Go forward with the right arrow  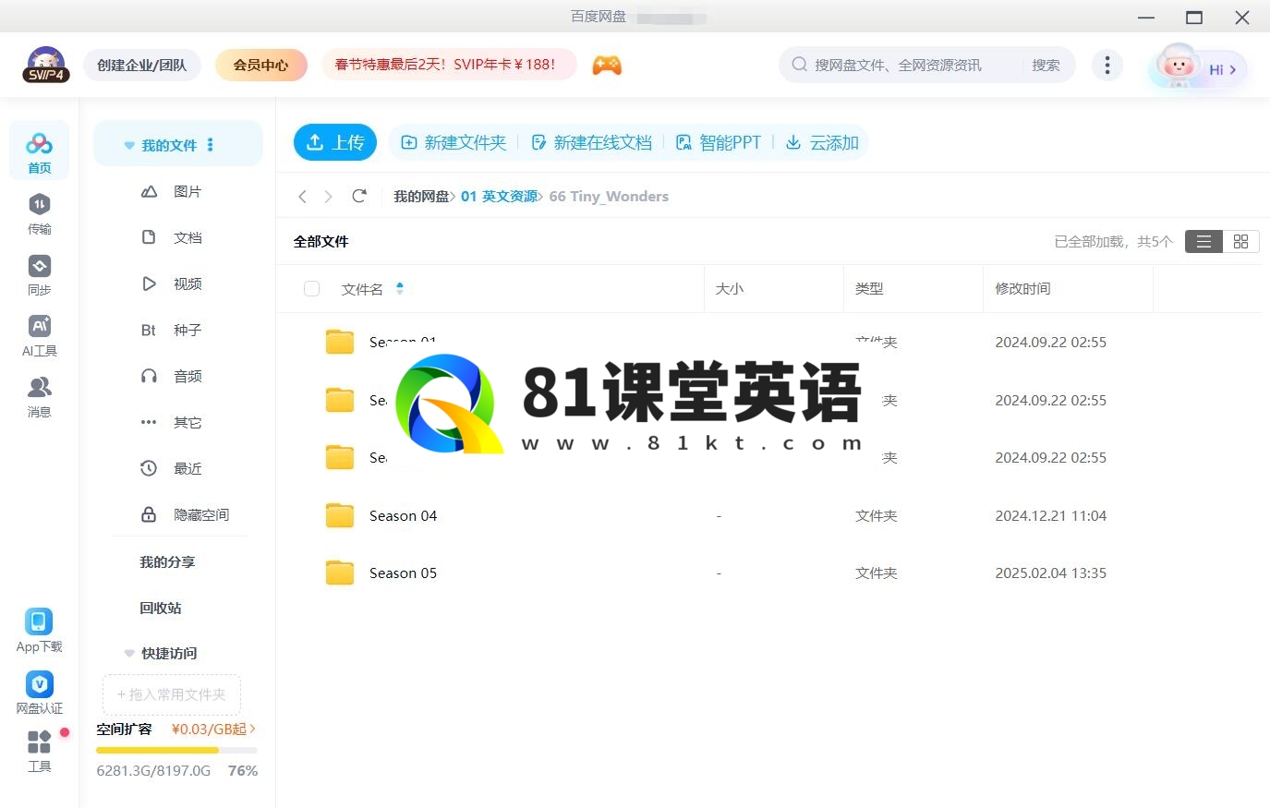click(328, 196)
